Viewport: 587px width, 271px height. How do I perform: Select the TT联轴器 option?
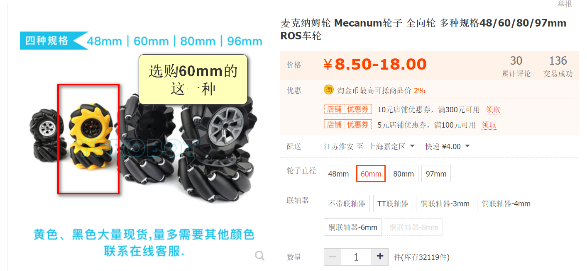click(393, 203)
